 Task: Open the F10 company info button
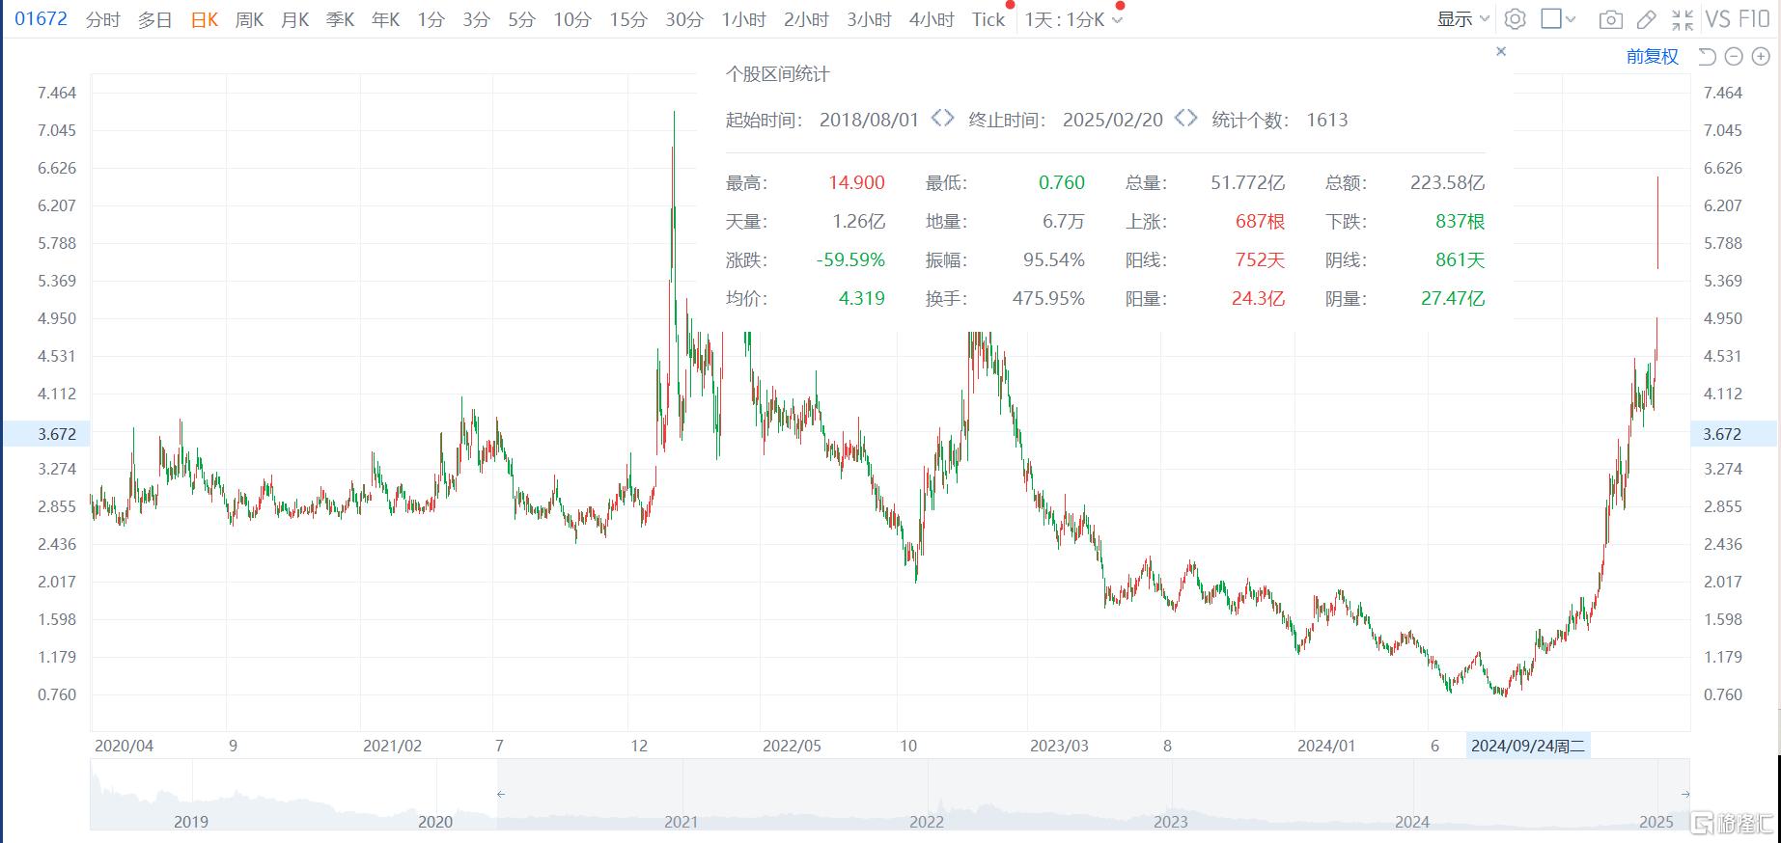[x=1754, y=19]
